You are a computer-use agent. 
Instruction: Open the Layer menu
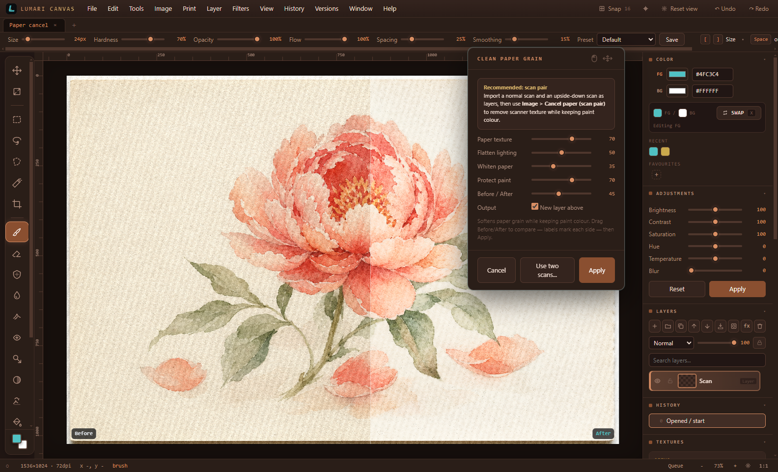click(x=214, y=9)
